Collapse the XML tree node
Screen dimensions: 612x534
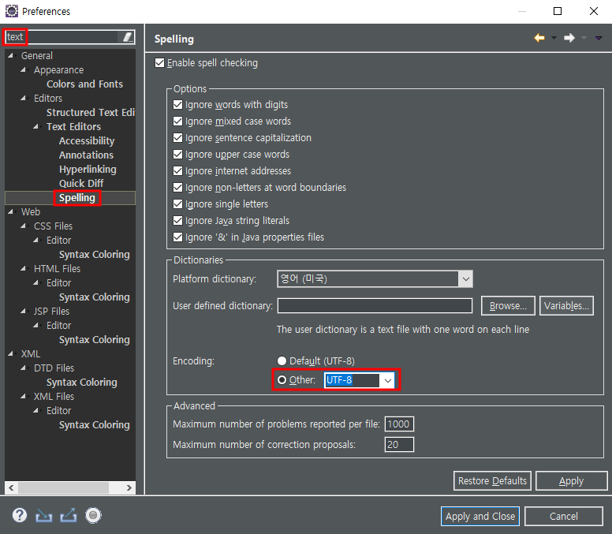pos(11,353)
